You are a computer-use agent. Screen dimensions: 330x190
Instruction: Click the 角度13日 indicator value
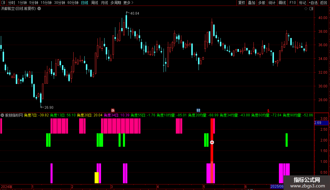(x=63, y=115)
